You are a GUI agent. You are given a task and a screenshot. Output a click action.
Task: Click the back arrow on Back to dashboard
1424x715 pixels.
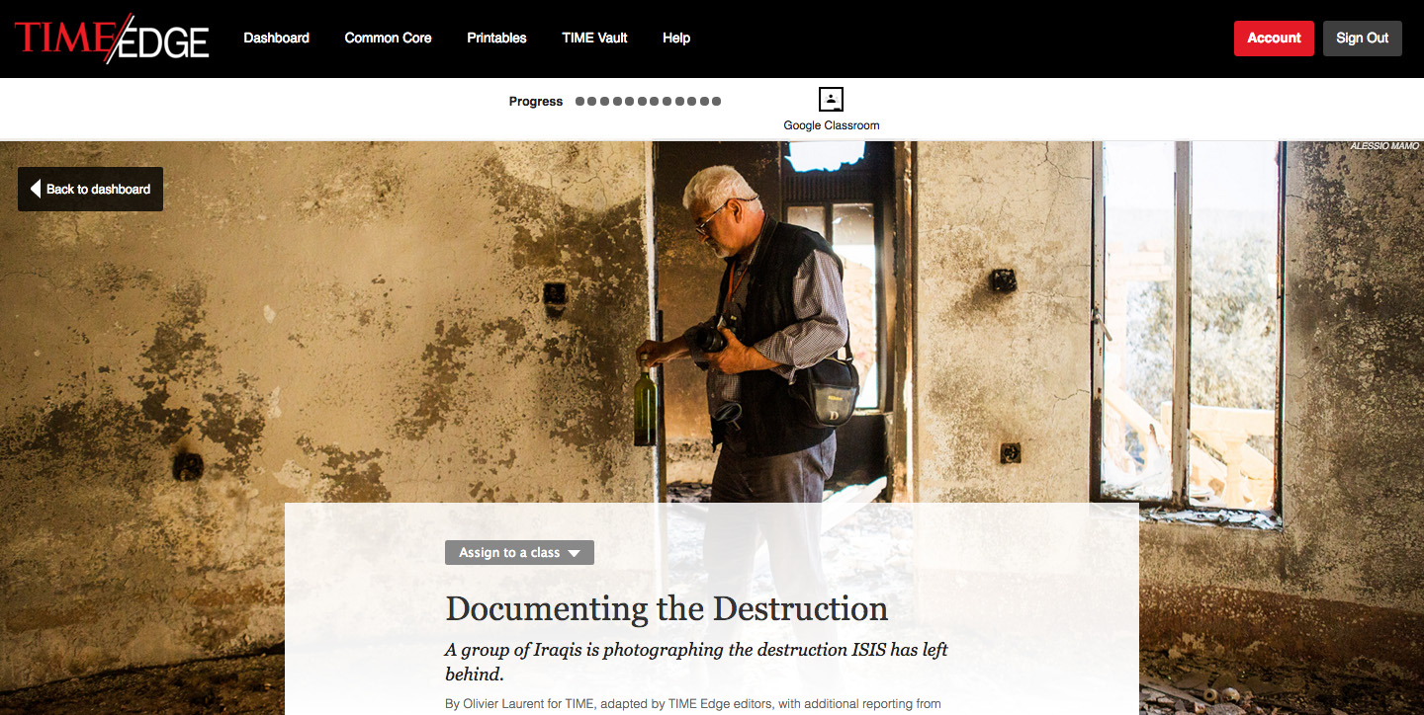tap(36, 189)
